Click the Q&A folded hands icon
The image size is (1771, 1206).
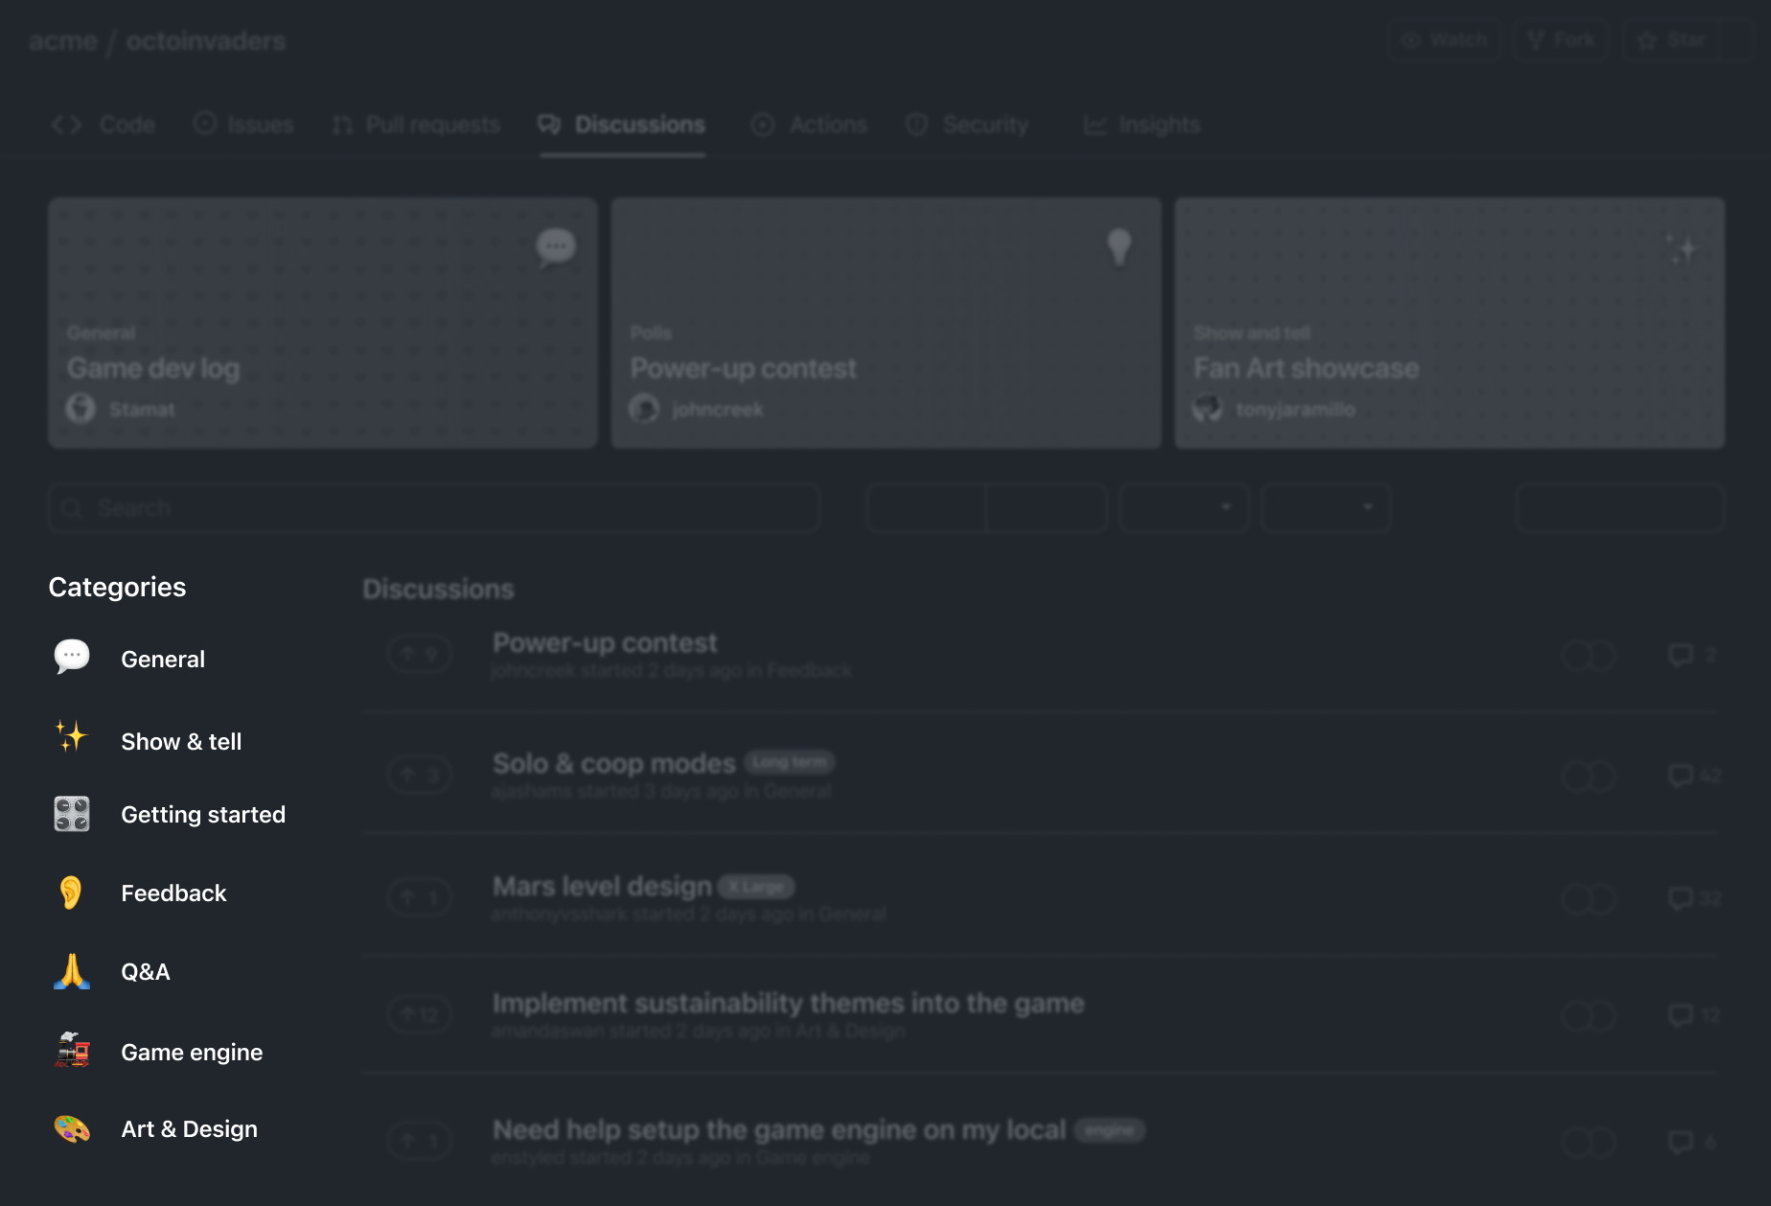(x=72, y=971)
